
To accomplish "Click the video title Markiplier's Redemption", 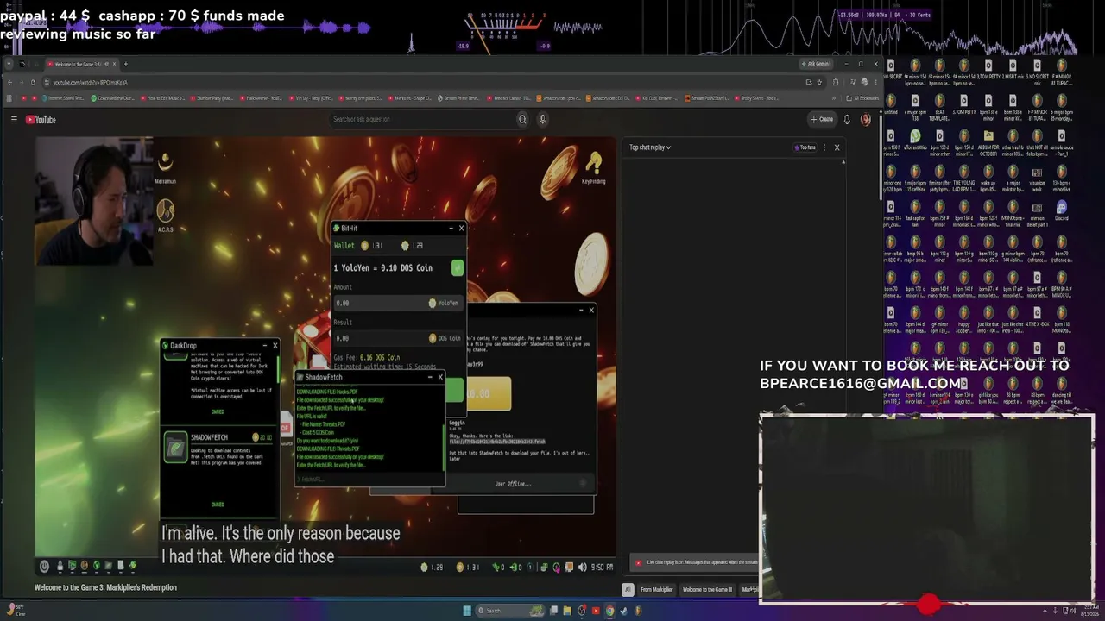I will (x=105, y=587).
